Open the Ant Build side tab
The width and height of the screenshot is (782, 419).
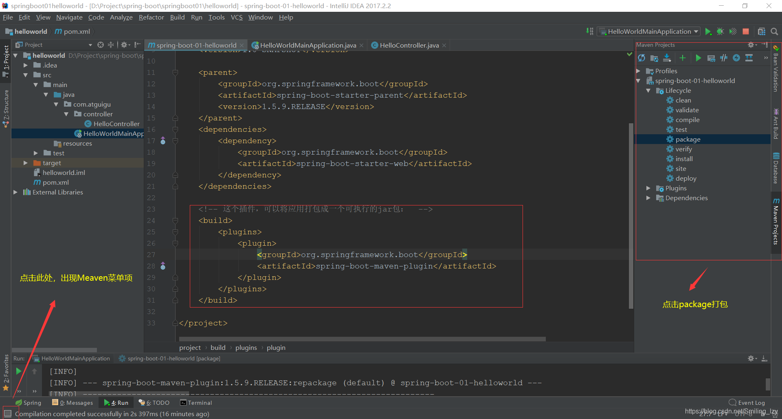click(x=776, y=124)
